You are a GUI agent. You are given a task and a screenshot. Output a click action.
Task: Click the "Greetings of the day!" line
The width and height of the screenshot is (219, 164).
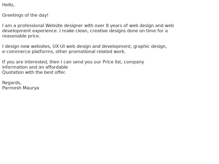pos(25,15)
